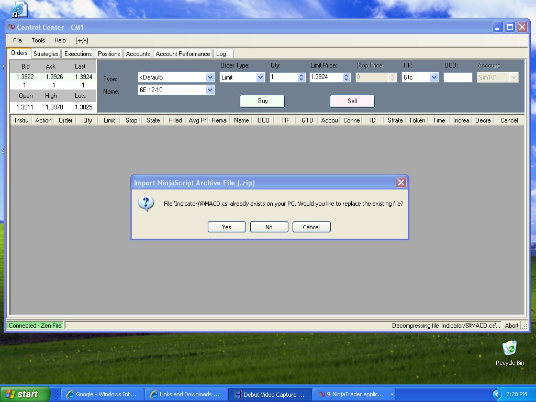
Task: Click the Low value 1.3825
Action: pyautogui.click(x=83, y=107)
